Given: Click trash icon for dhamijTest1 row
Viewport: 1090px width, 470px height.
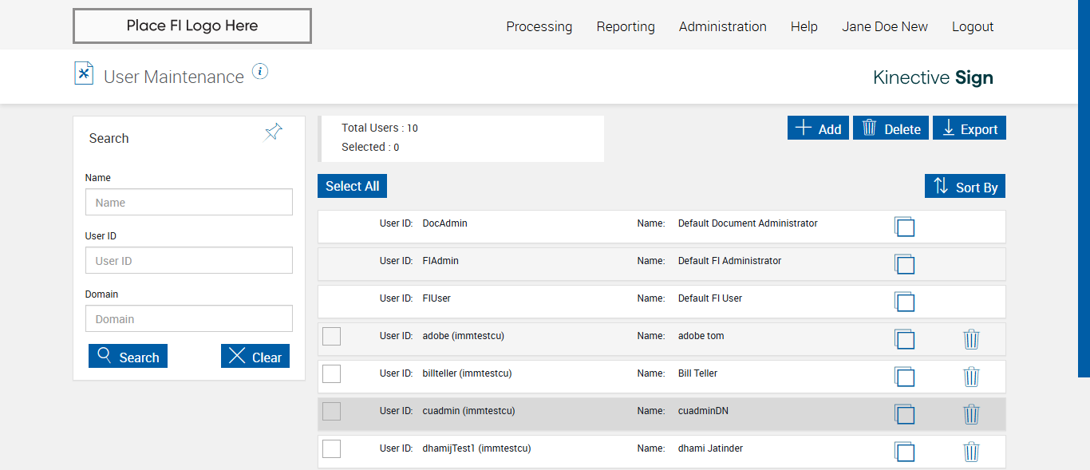Looking at the screenshot, I should click(x=971, y=452).
